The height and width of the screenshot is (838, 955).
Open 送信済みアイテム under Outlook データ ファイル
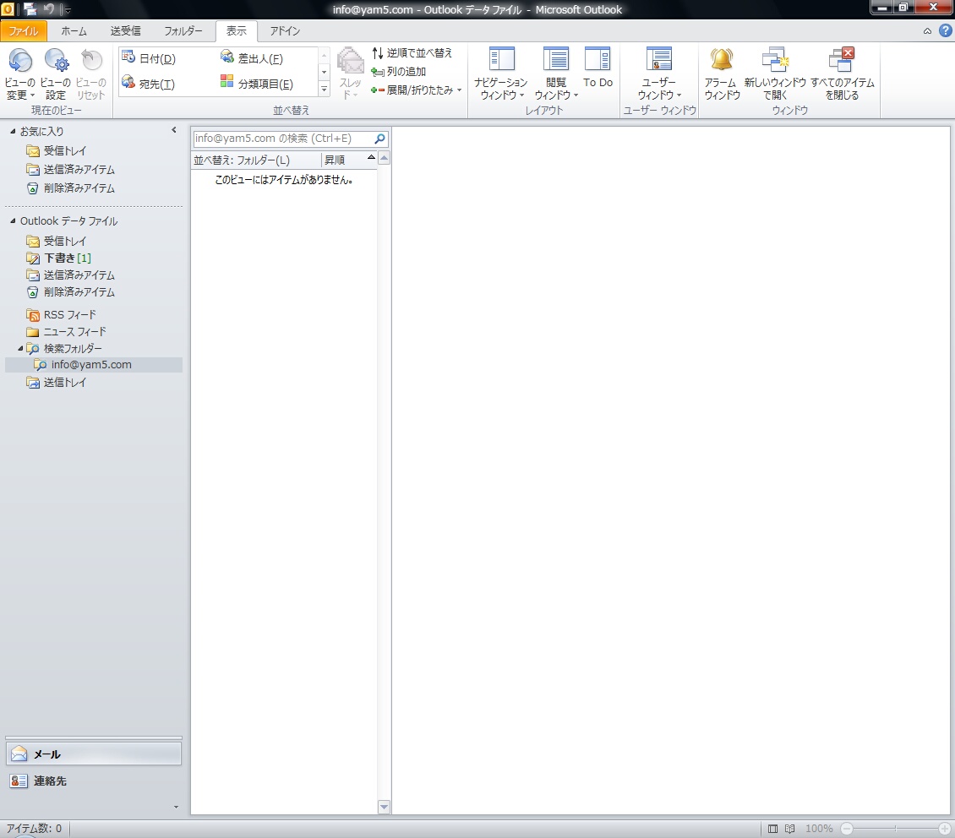(x=71, y=275)
